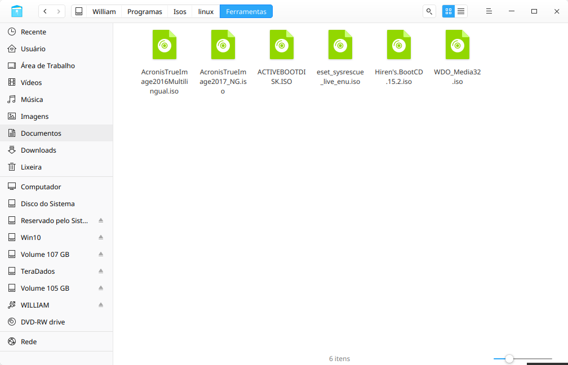
Task: Open Volume 107 GB
Action: pos(56,255)
